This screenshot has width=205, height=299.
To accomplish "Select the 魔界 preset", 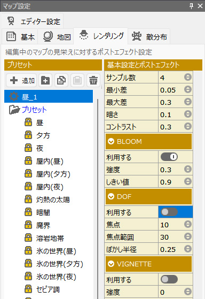I will 43,225.
